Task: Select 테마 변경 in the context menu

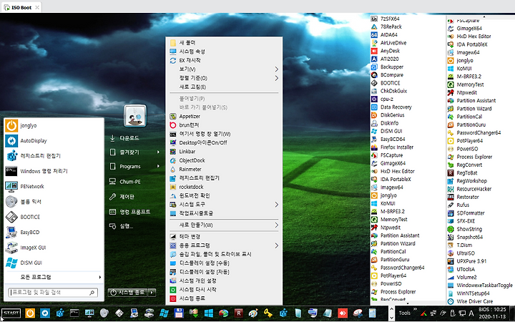Action: 224,237
